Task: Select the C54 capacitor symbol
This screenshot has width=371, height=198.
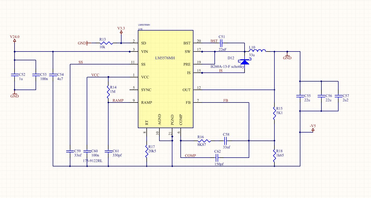Action: coord(53,75)
